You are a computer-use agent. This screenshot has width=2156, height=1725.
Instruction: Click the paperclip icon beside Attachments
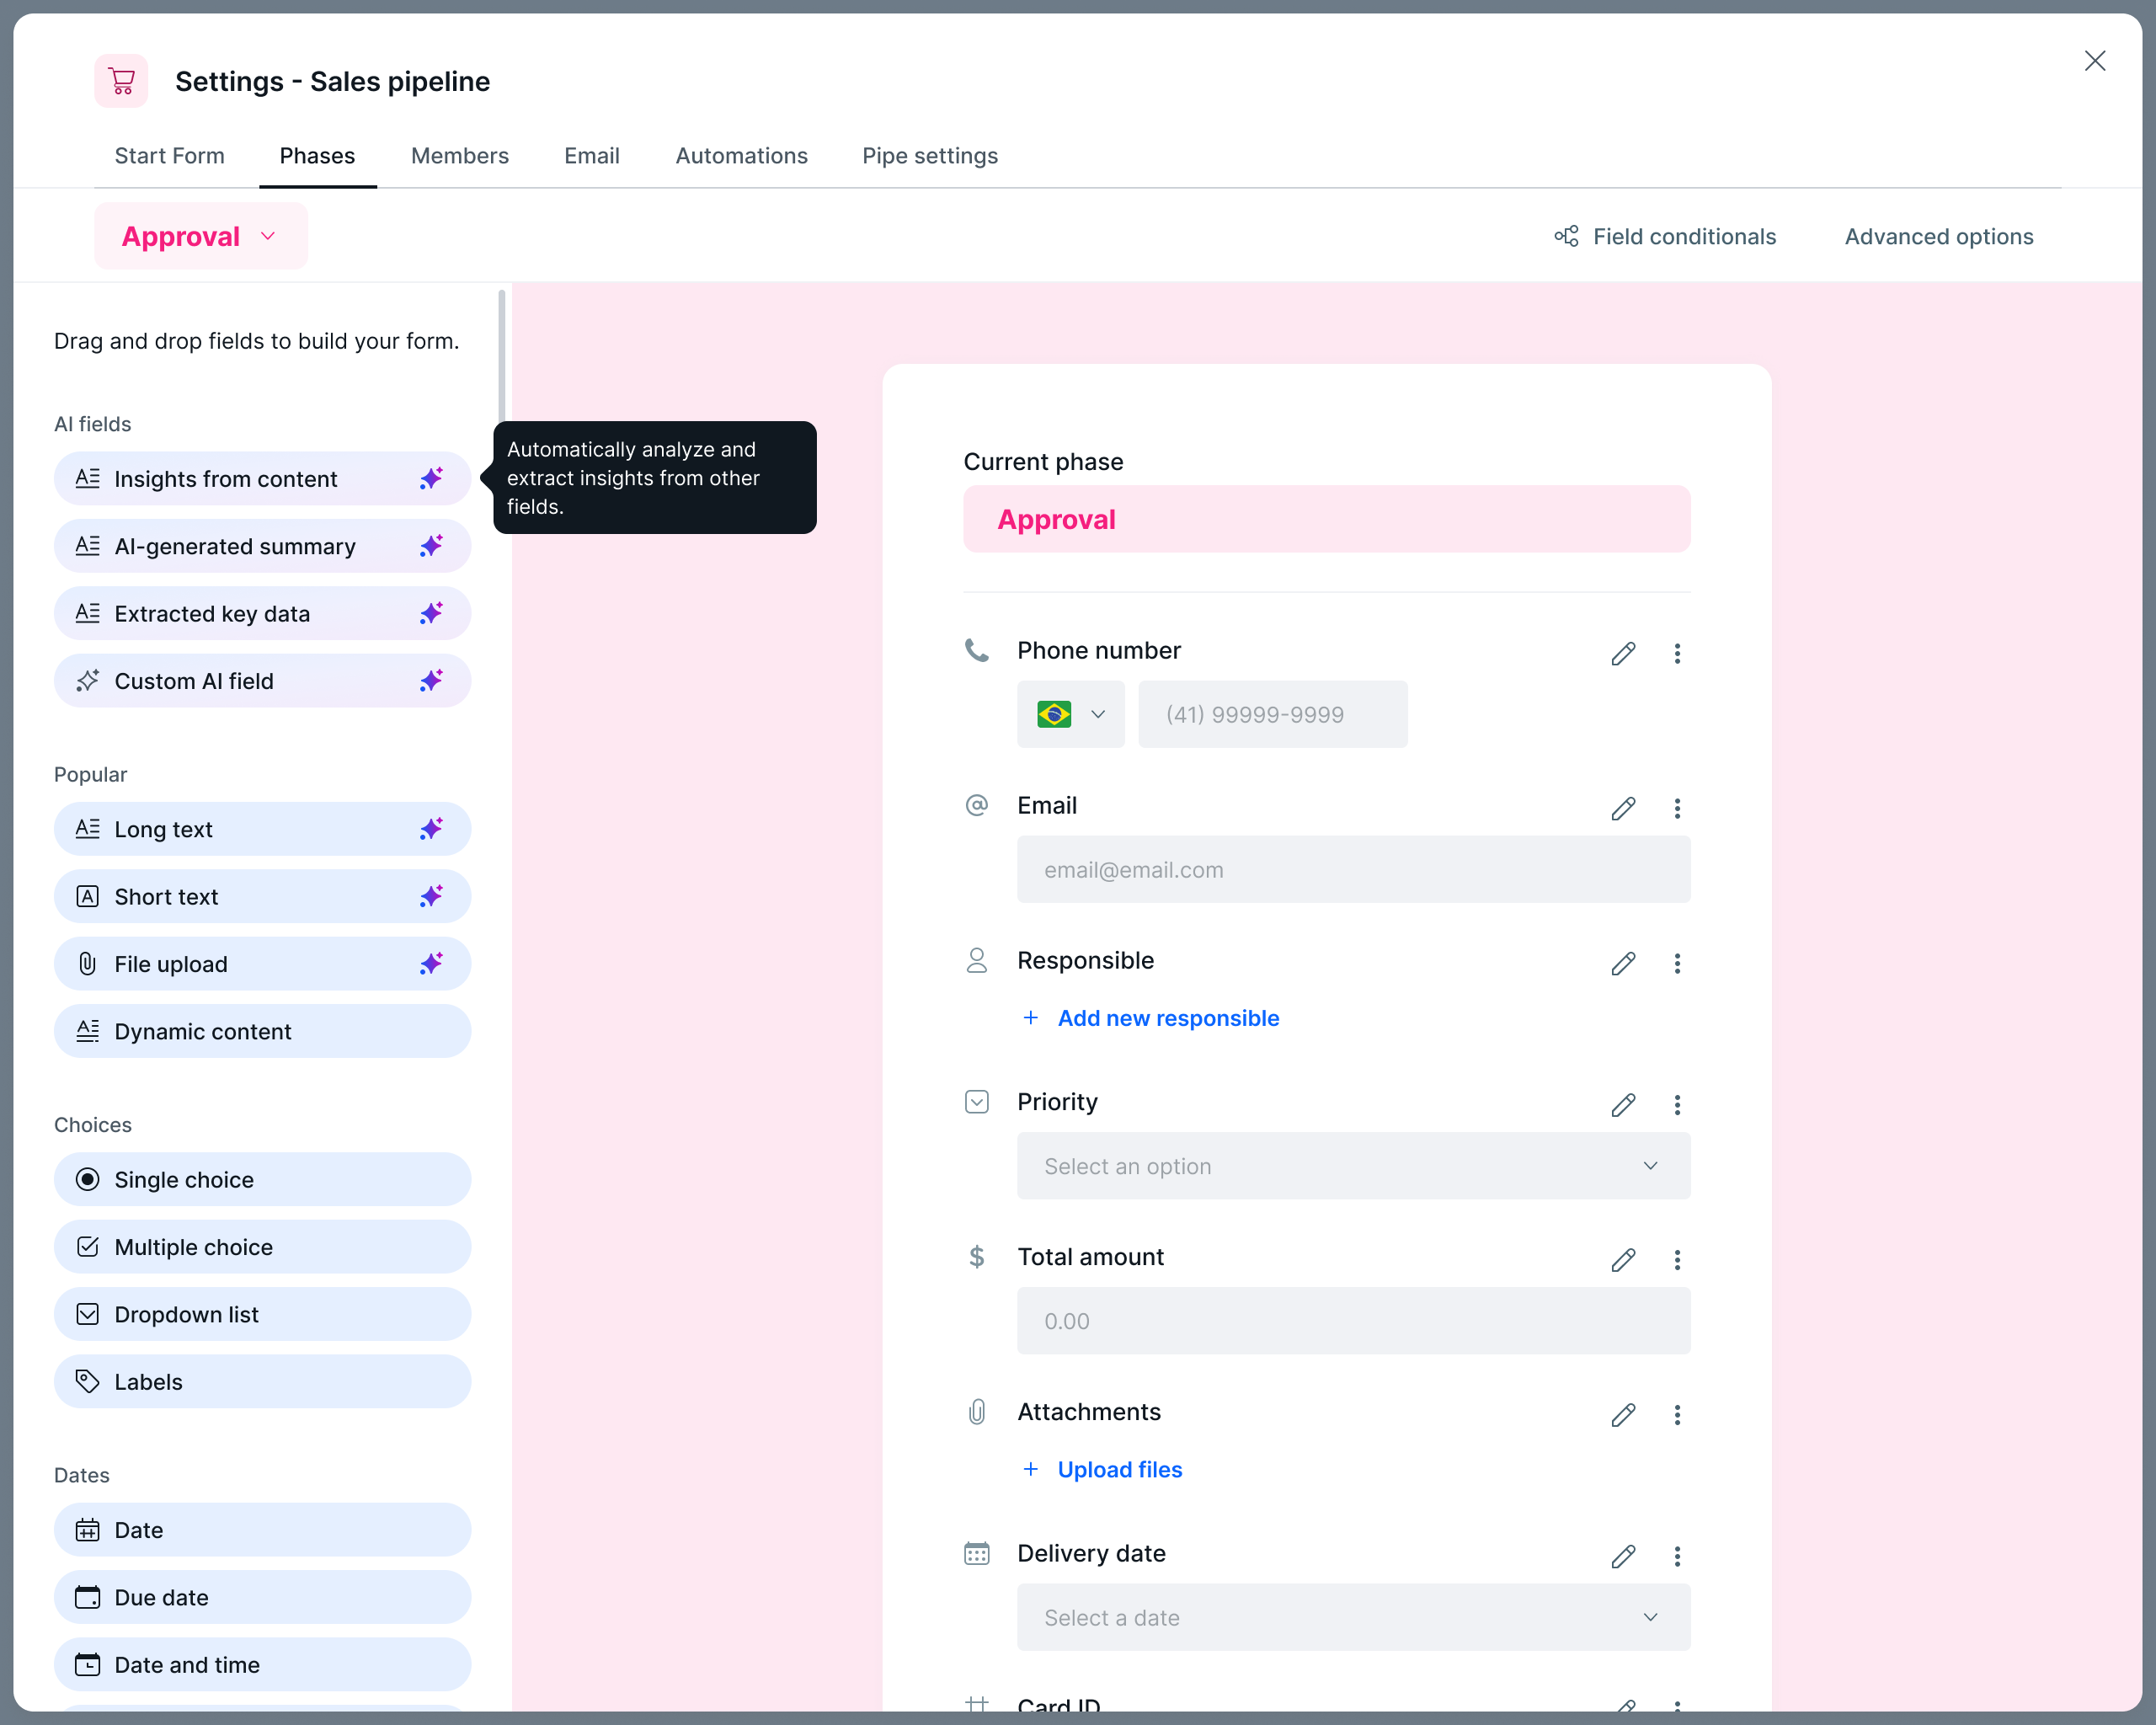tap(977, 1411)
